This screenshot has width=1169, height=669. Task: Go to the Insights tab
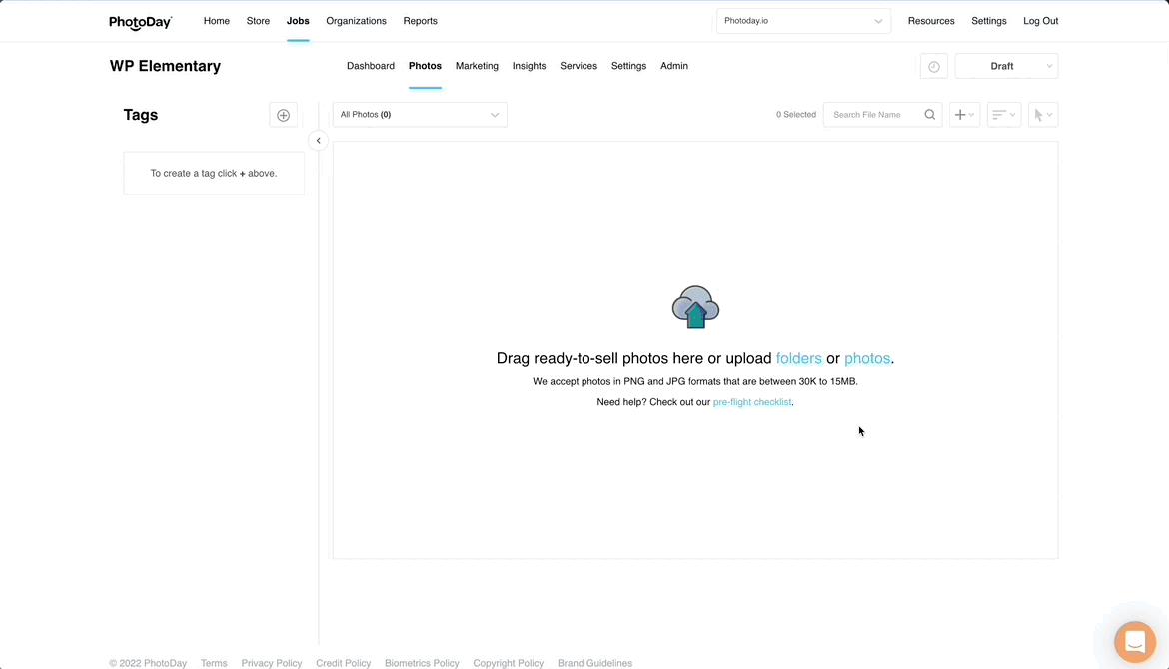(x=529, y=66)
